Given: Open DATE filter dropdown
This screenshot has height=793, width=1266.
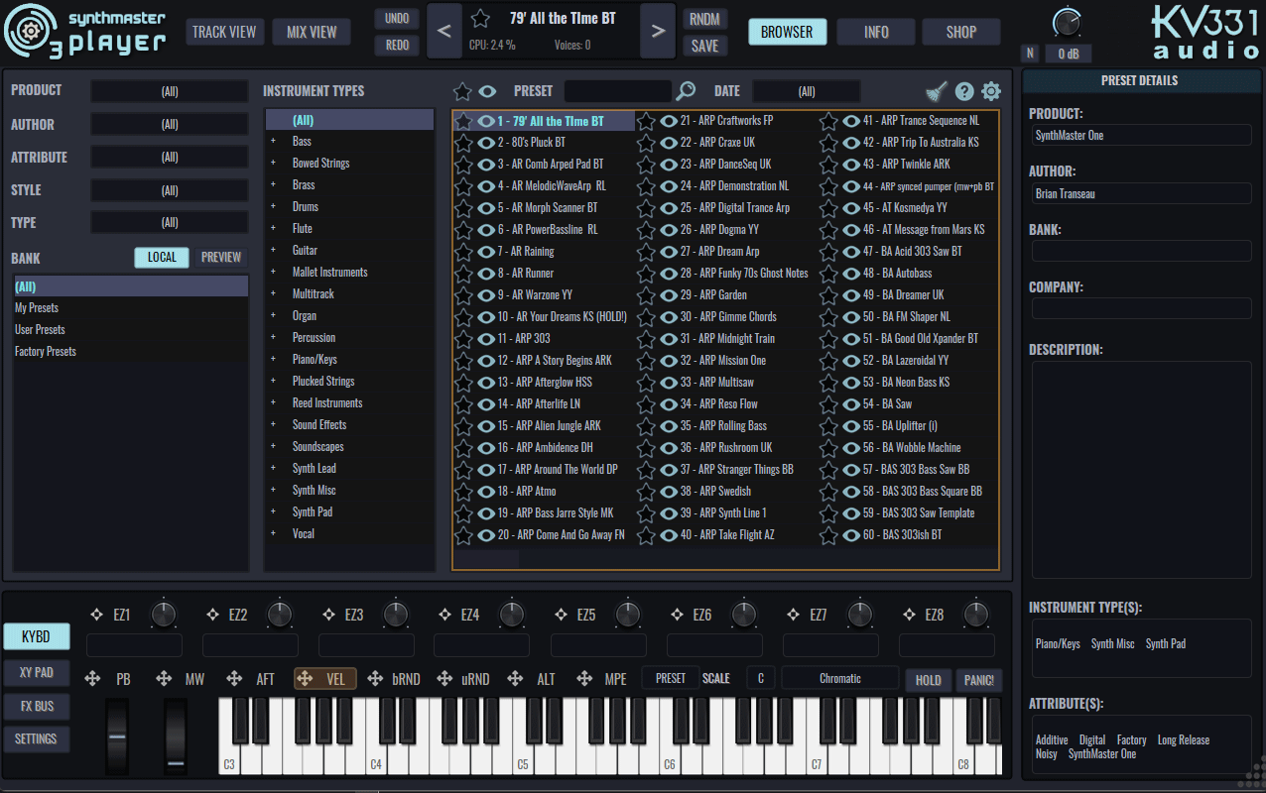Looking at the screenshot, I should click(x=807, y=91).
